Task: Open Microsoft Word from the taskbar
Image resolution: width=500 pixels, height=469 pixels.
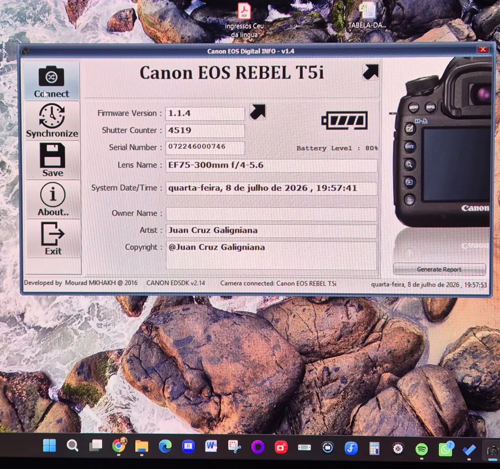Action: tap(211, 447)
